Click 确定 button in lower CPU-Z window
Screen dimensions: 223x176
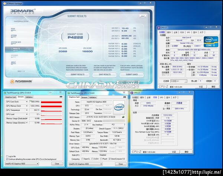coord(187,152)
